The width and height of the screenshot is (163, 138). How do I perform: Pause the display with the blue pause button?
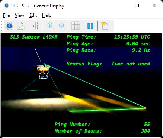tap(90, 26)
